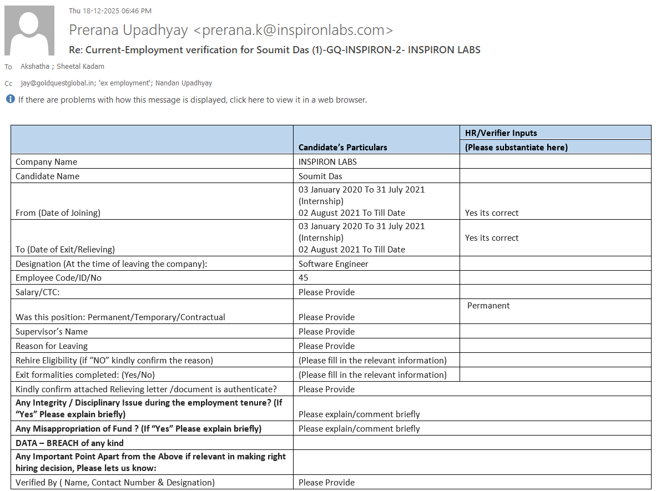The height and width of the screenshot is (491, 656).
Task: Select sender name Prerana Upadhyay
Action: [x=128, y=30]
